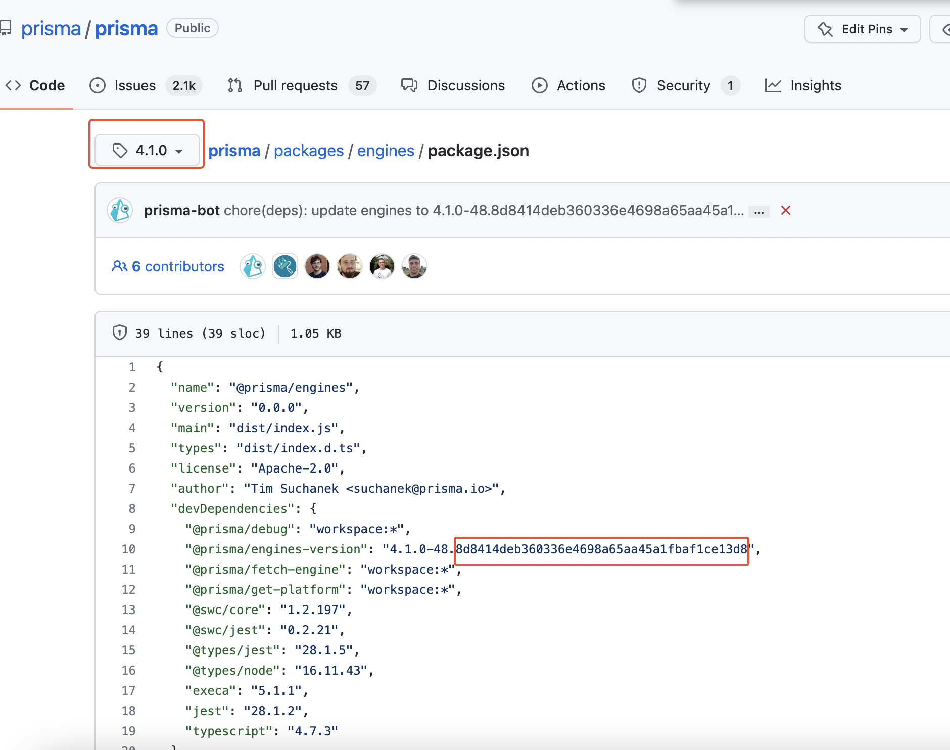Click the 57 pull requests counter badge
The image size is (950, 750).
pyautogui.click(x=362, y=85)
